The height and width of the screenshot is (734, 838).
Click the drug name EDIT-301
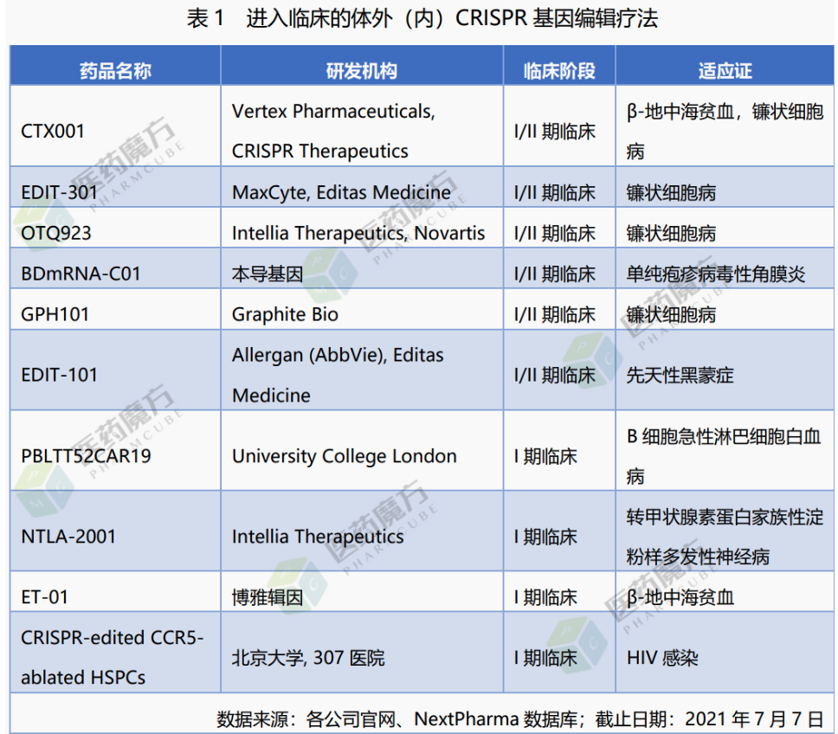pos(59,192)
